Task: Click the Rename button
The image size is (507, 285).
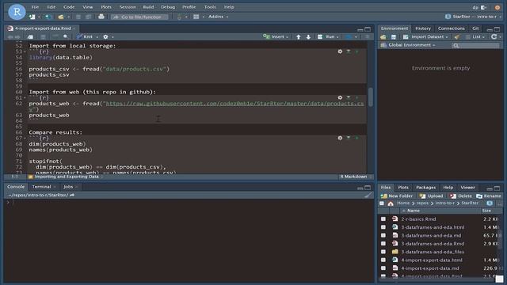Action: click(x=489, y=196)
